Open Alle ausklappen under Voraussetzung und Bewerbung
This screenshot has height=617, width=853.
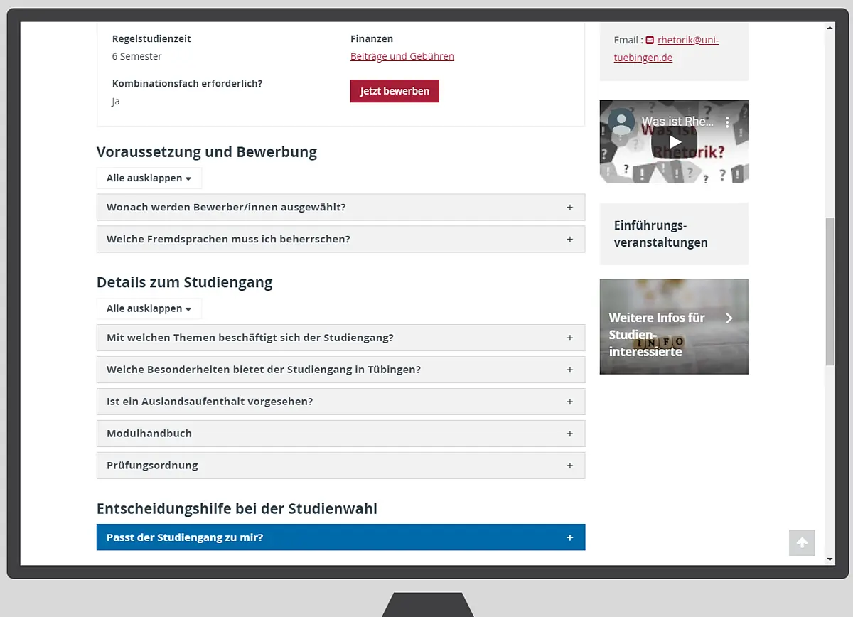(149, 178)
